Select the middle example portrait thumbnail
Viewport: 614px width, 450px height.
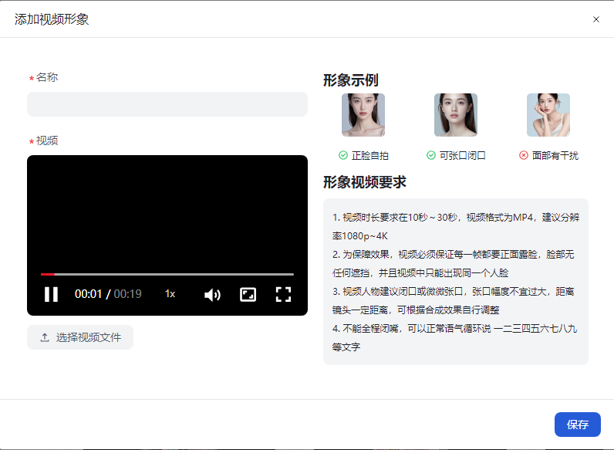(456, 115)
